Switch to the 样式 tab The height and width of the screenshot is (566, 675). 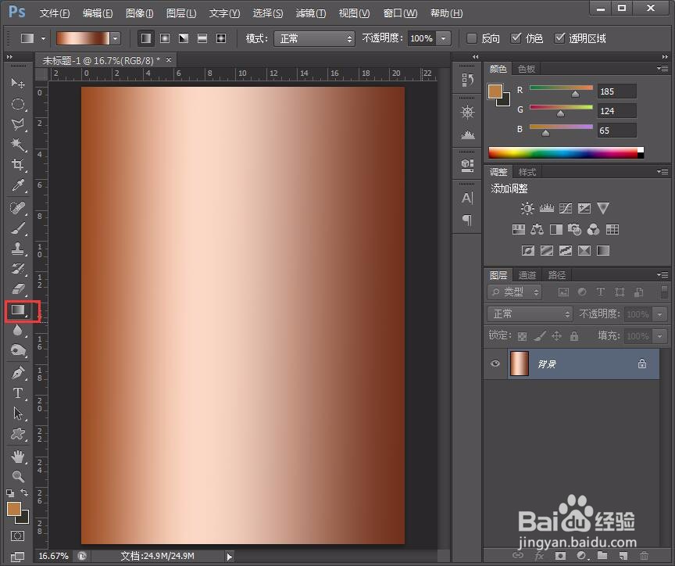(527, 172)
